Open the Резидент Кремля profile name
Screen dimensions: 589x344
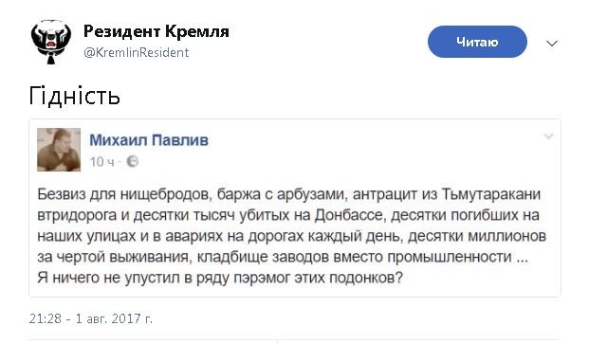[x=156, y=31]
